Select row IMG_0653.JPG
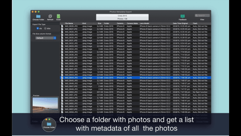 pos(135,98)
